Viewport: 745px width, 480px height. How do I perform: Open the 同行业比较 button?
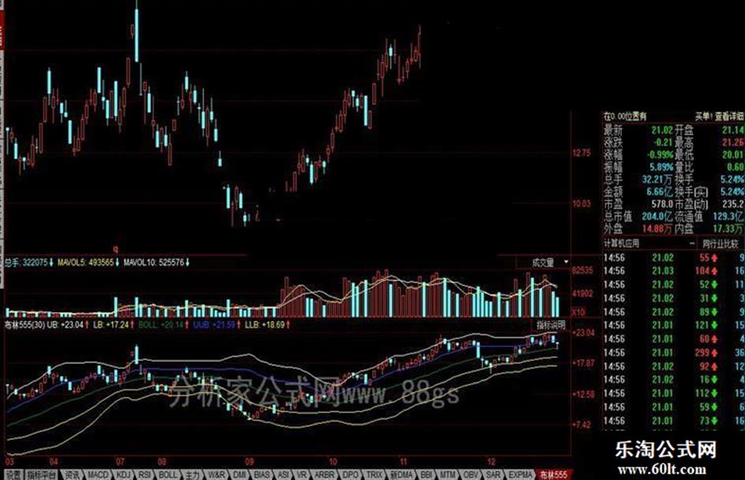(721, 244)
